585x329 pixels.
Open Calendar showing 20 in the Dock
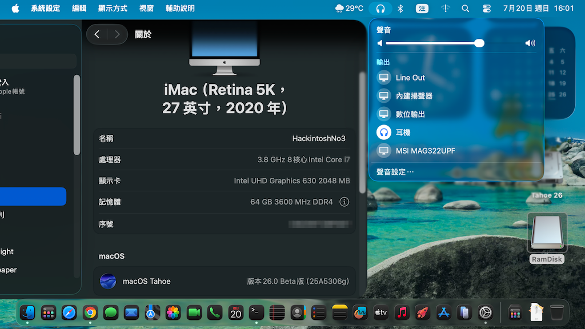[x=236, y=312]
